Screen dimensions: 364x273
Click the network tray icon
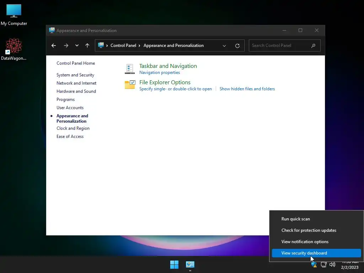click(x=323, y=264)
